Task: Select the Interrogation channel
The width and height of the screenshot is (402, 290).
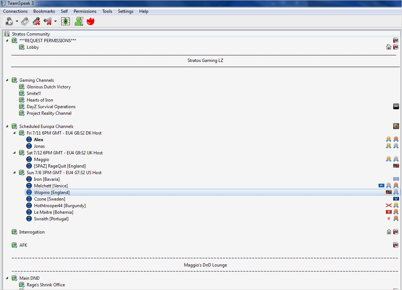Action: click(32, 232)
